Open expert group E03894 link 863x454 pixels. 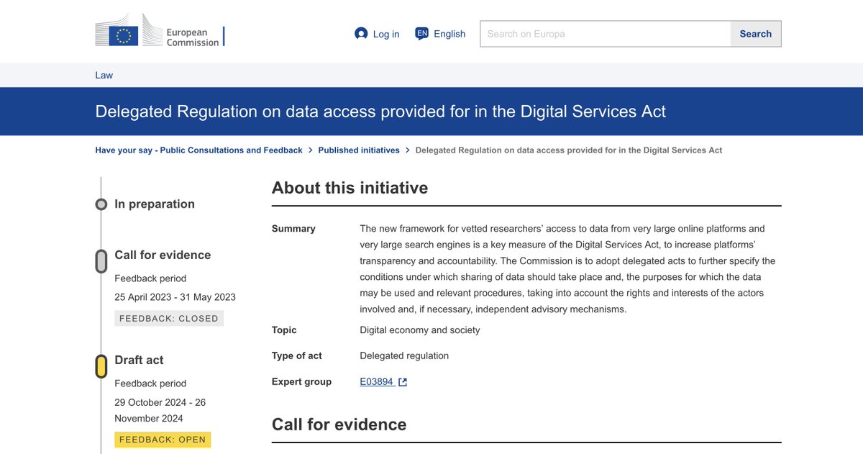(377, 382)
